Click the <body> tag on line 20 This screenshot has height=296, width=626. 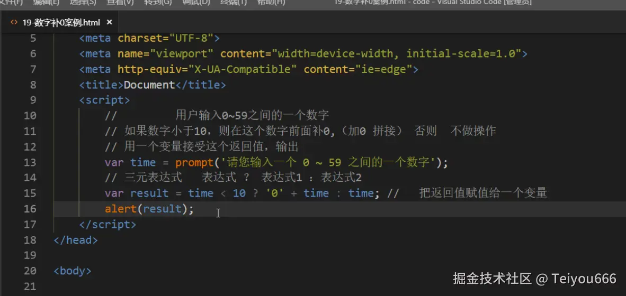coord(73,271)
